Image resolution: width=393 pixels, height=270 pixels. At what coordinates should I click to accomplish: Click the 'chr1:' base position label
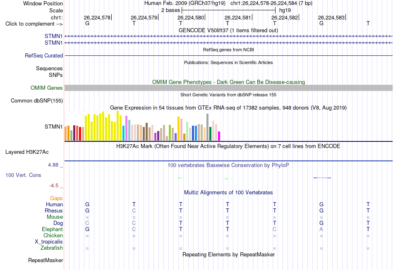(57, 17)
